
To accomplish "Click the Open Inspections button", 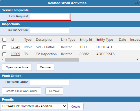I will pos(17,67).
